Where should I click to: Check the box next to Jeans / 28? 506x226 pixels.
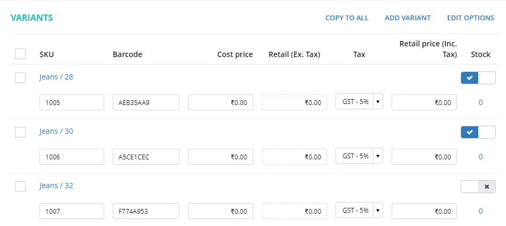pos(20,78)
